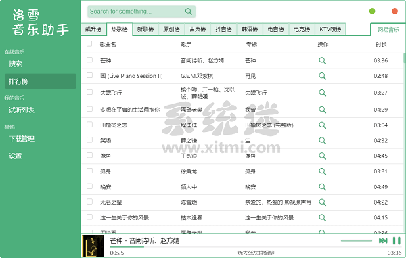Viewport: 406px width, 258px height.
Task: Click the album cover thumbnail
Action: (x=93, y=246)
